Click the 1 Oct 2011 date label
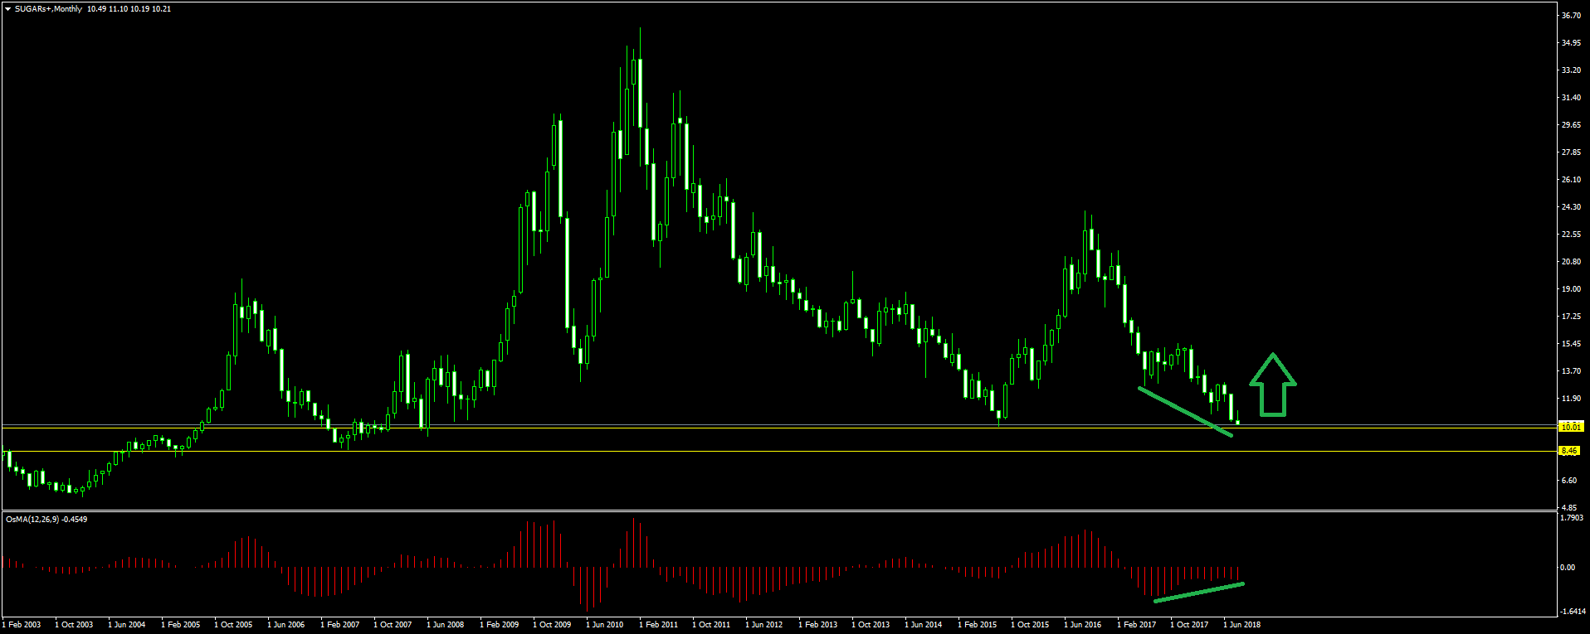Image resolution: width=1590 pixels, height=634 pixels. (x=712, y=625)
